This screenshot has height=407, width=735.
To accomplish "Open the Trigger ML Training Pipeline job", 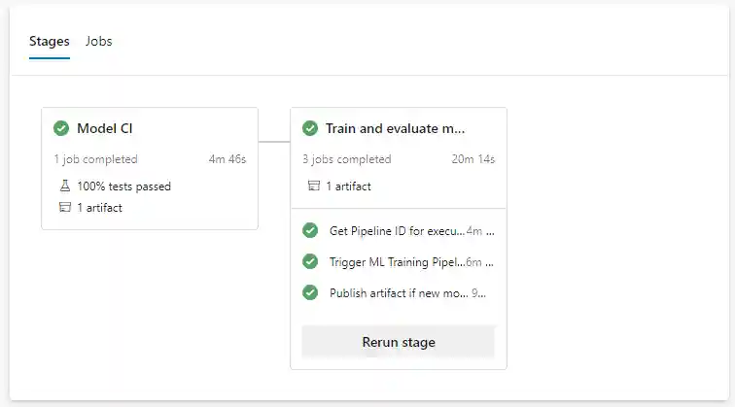I will (x=397, y=262).
